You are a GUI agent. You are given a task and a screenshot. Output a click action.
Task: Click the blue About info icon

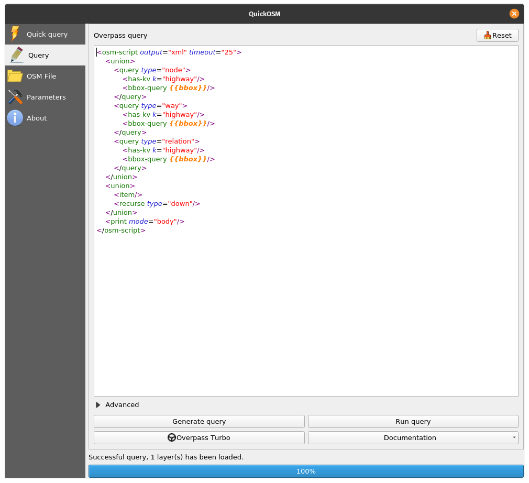14,117
